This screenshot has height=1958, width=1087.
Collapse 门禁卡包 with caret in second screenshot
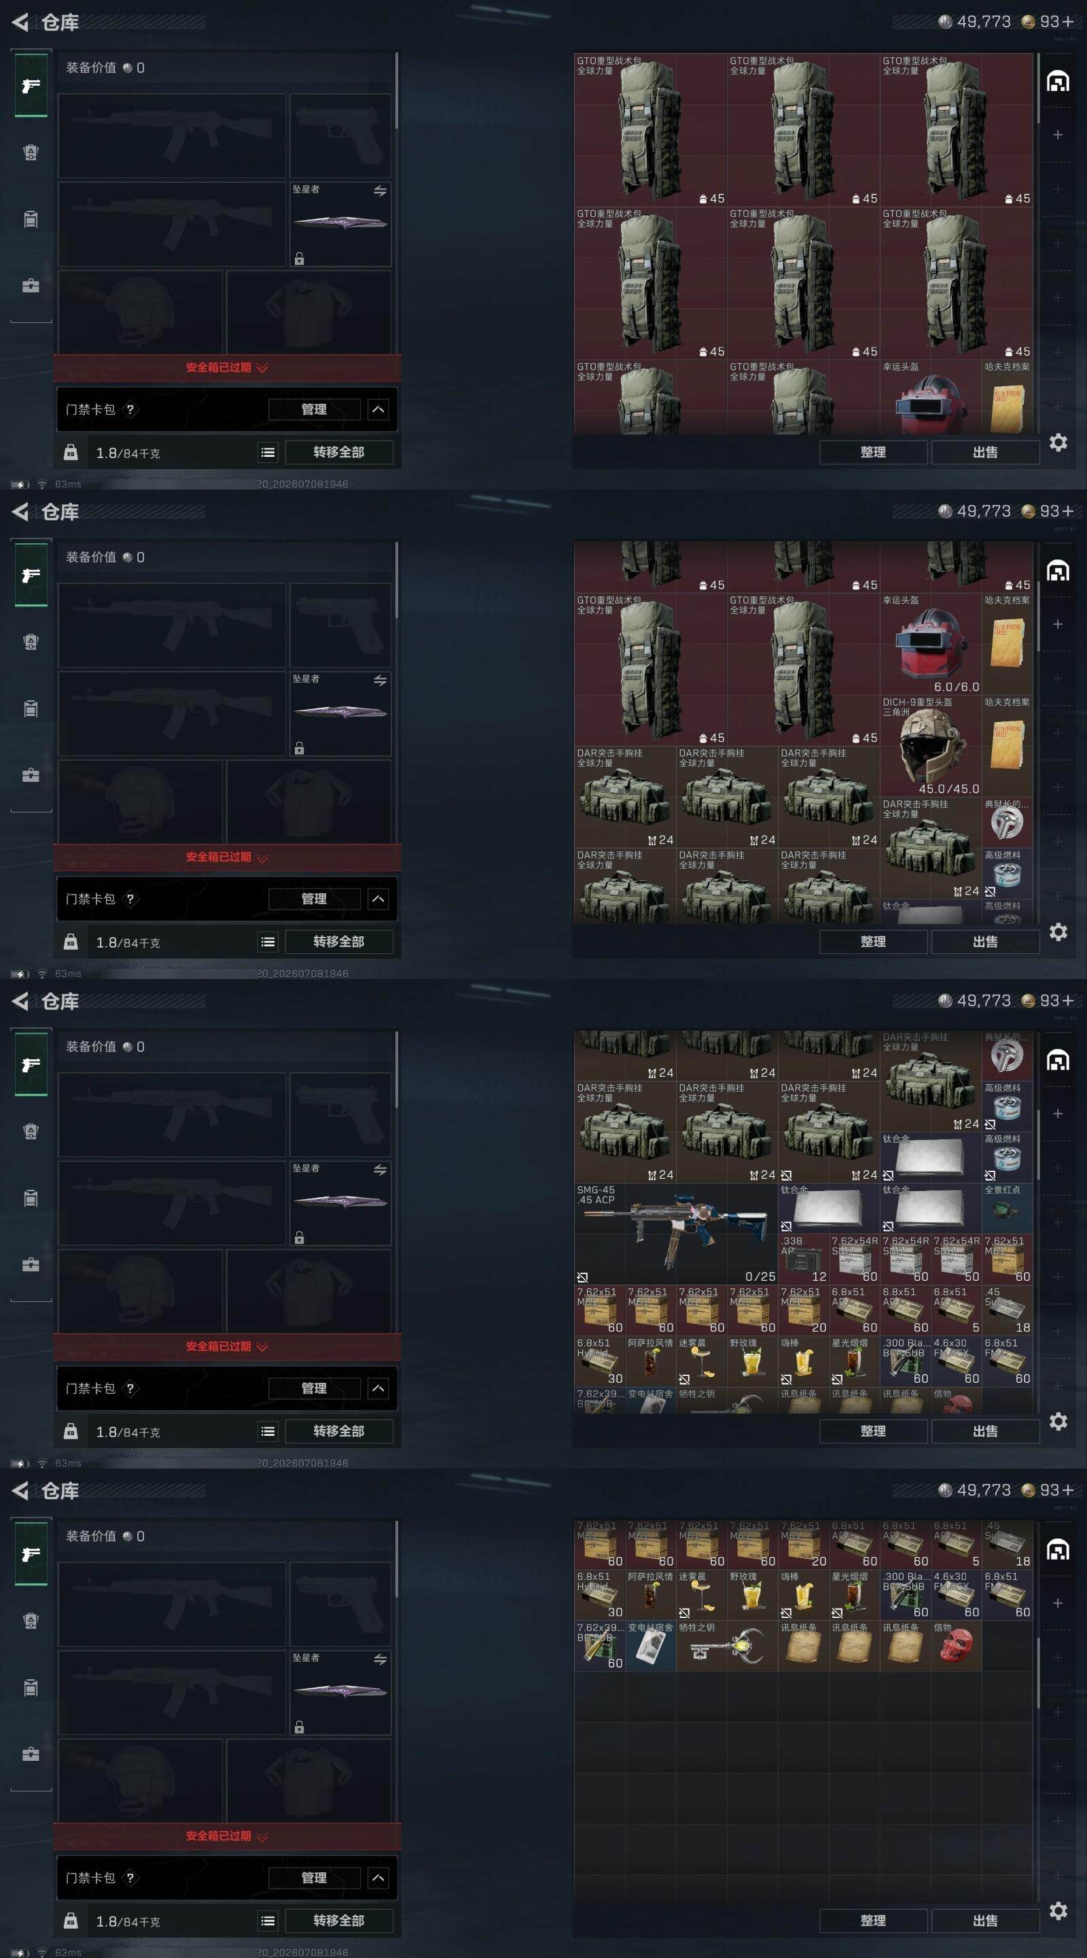point(378,899)
